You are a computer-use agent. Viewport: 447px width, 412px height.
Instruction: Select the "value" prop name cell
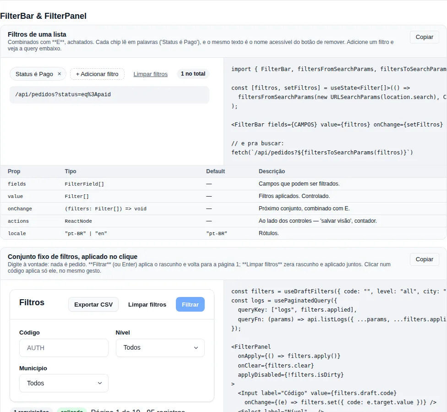[x=16, y=196]
